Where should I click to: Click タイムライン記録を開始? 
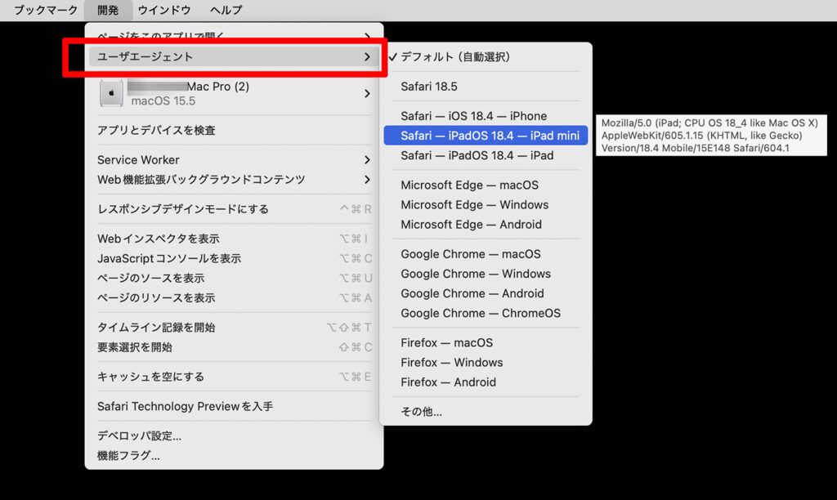tap(234, 327)
